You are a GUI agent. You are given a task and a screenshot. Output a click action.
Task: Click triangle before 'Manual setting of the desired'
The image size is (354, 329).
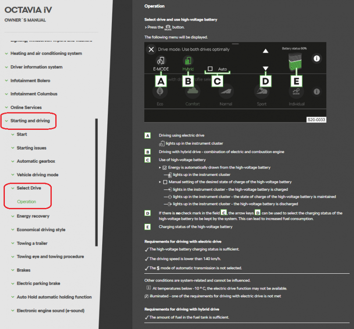[160, 182]
